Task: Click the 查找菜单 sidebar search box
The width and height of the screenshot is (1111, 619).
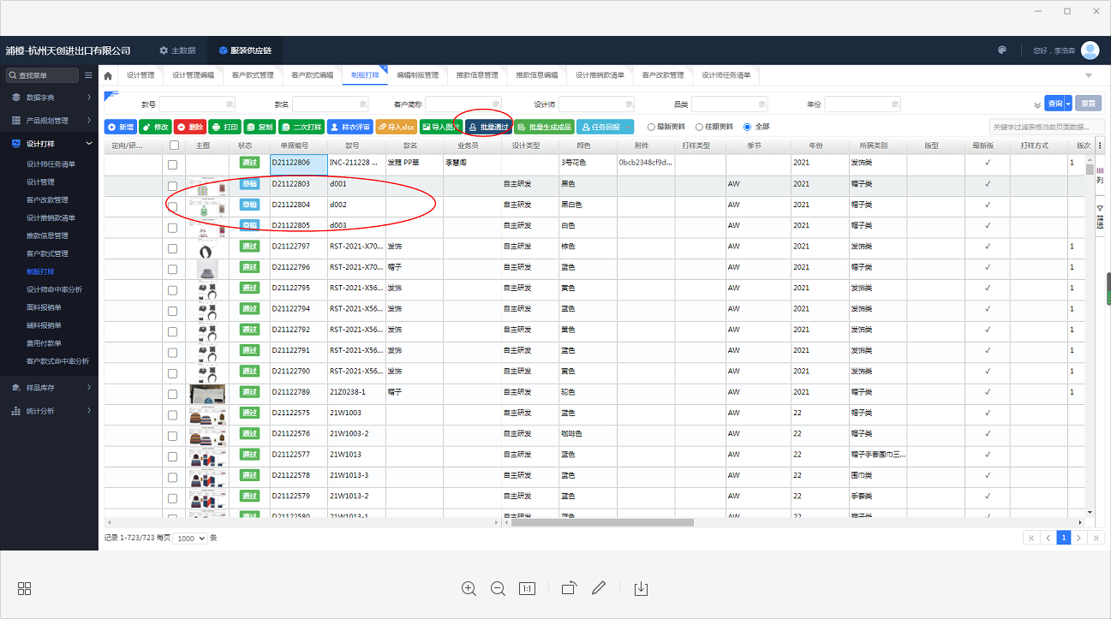Action: click(x=42, y=75)
